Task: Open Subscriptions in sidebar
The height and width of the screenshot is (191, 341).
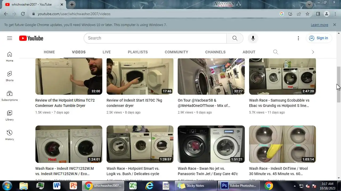Action: (x=10, y=96)
